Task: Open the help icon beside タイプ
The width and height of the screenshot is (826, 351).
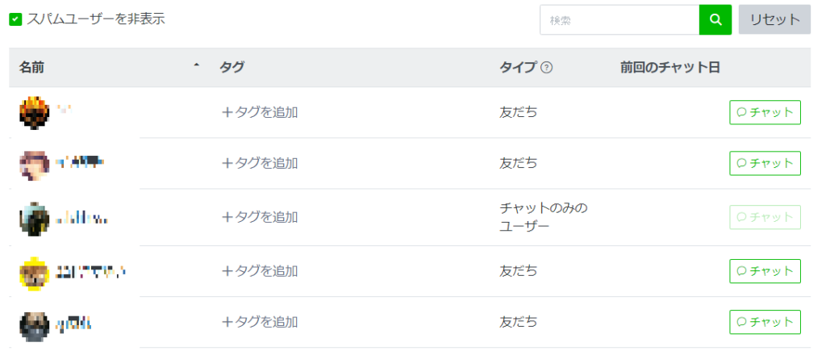Action: coord(547,68)
